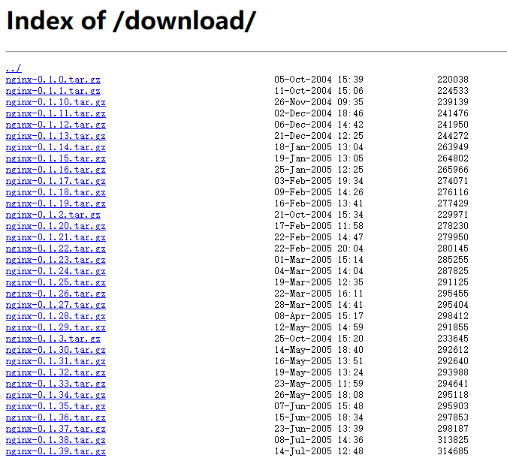
Task: Download nginx-0.1.16.tar.gz
Action: click(x=56, y=170)
